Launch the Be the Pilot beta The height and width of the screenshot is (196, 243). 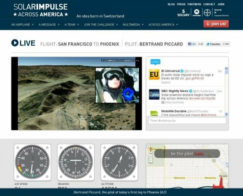coord(187,153)
